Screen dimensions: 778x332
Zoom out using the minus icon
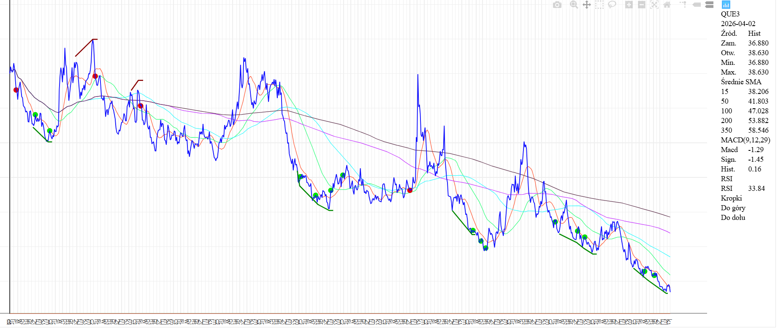tap(642, 5)
